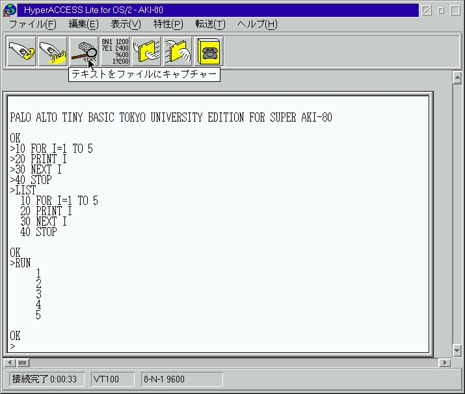Click the horizontal scrollbar thumb

23,363
